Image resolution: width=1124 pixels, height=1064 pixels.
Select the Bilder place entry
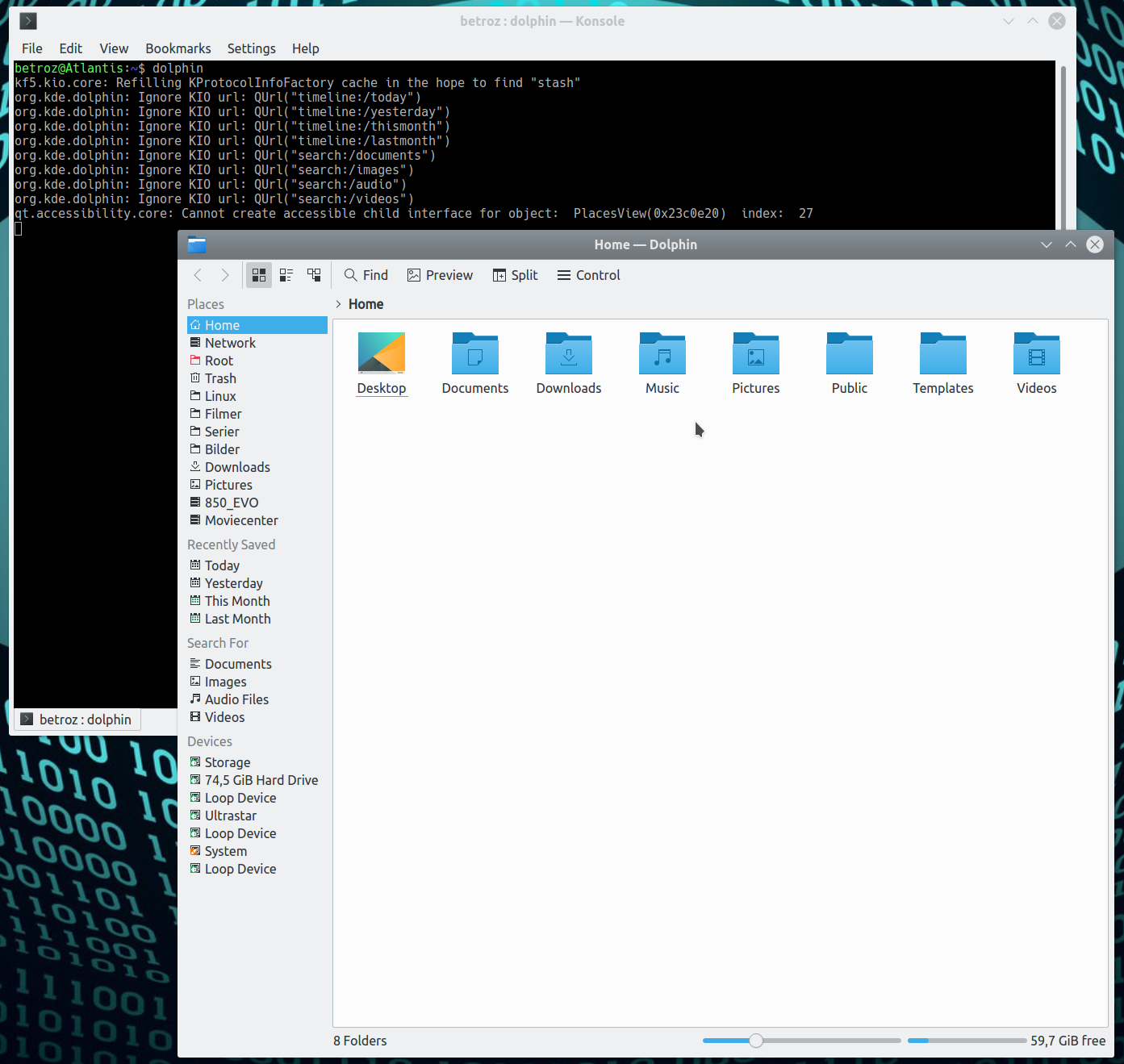point(257,449)
